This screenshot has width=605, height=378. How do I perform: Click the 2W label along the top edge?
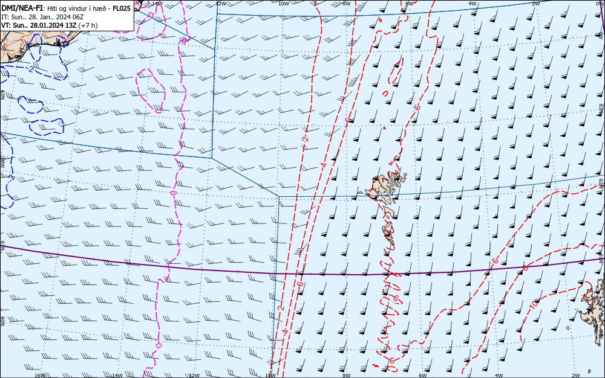point(535,4)
